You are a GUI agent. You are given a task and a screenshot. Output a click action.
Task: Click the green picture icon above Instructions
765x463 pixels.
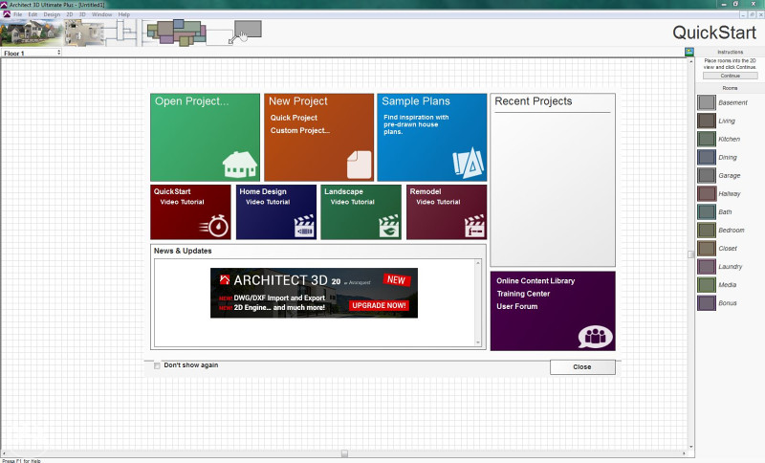(x=688, y=52)
